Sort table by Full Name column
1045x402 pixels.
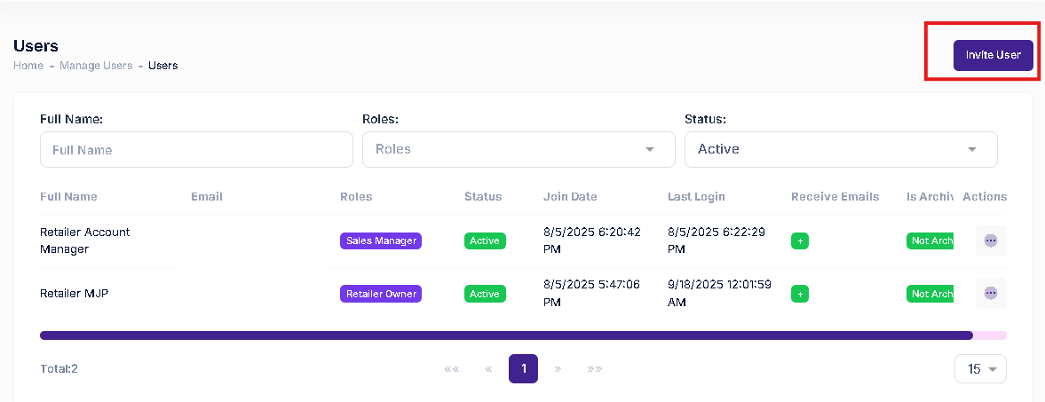[68, 197]
